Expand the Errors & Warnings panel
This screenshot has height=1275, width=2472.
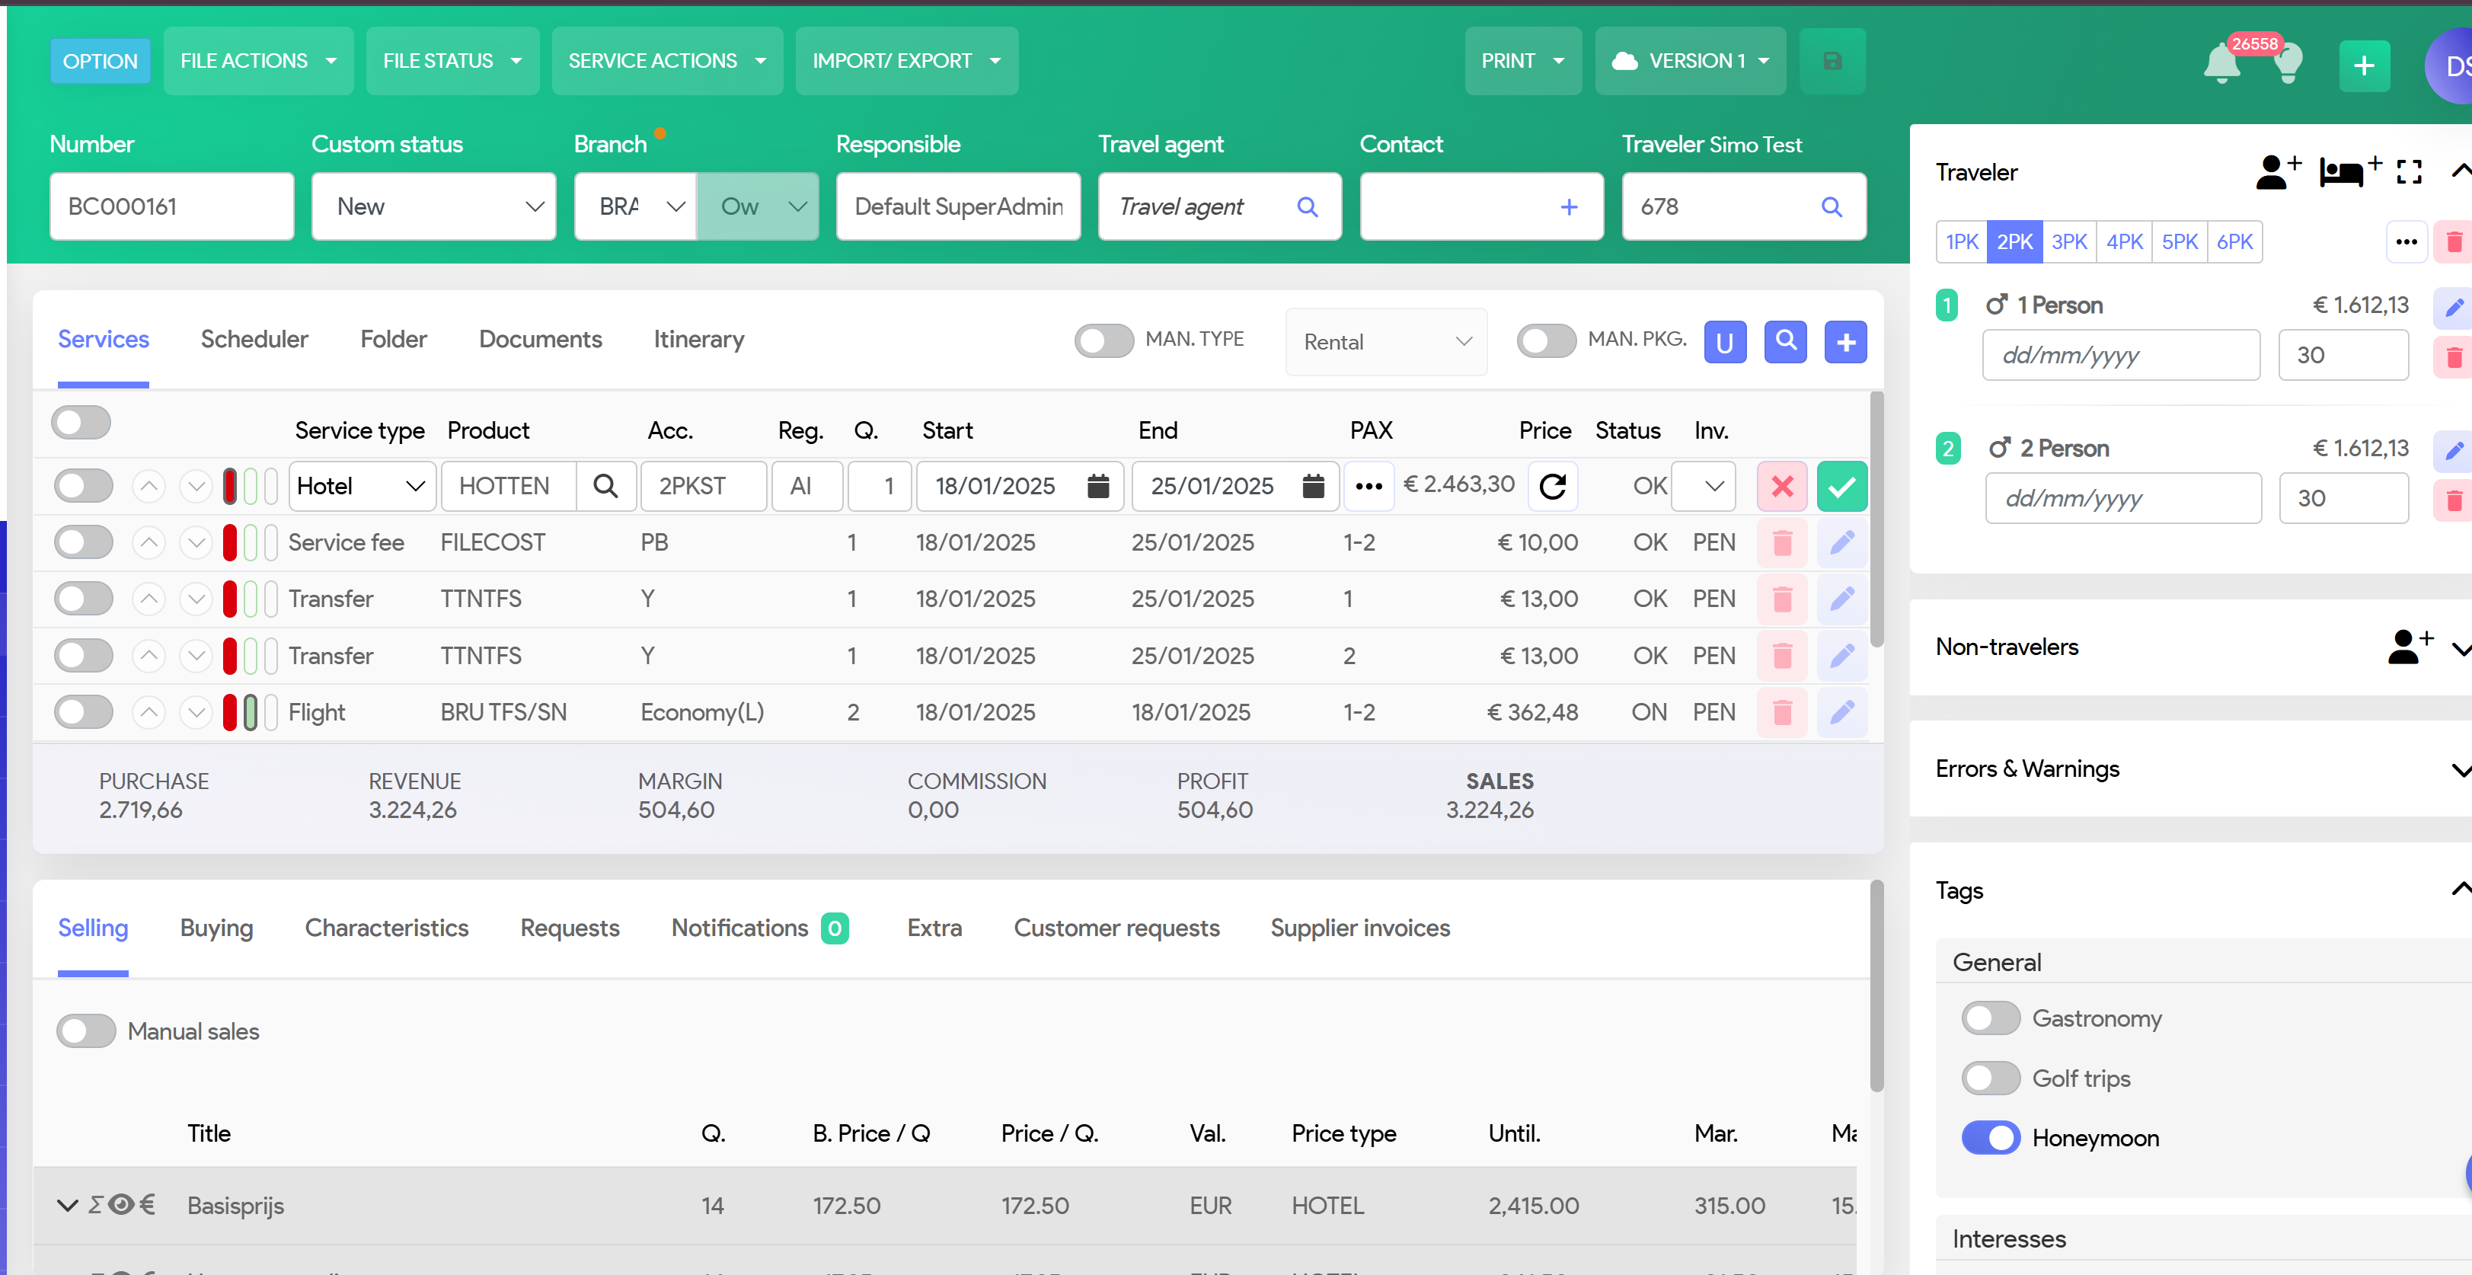[2461, 770]
